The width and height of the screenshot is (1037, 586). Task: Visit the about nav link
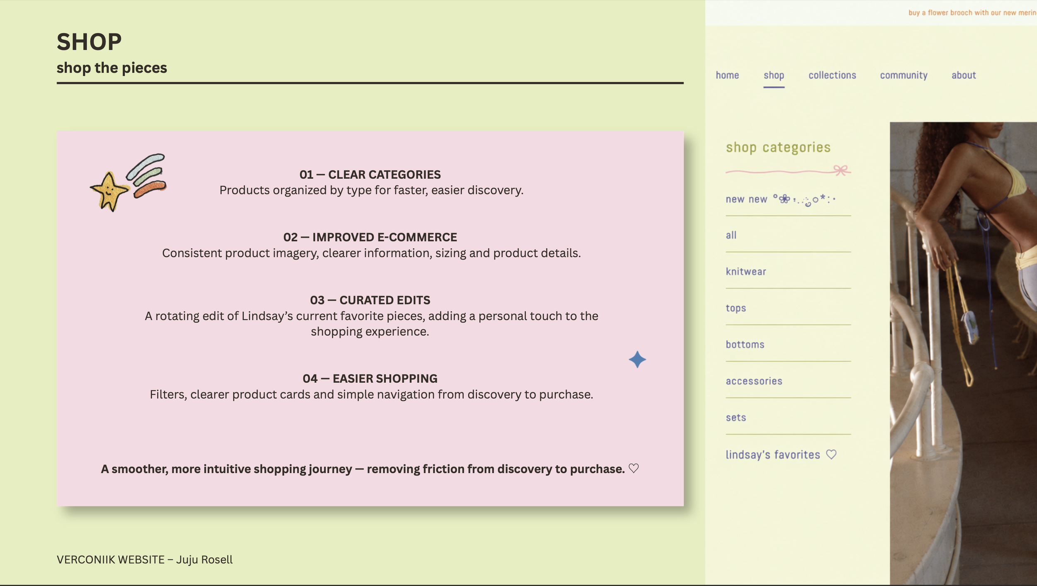pyautogui.click(x=964, y=75)
